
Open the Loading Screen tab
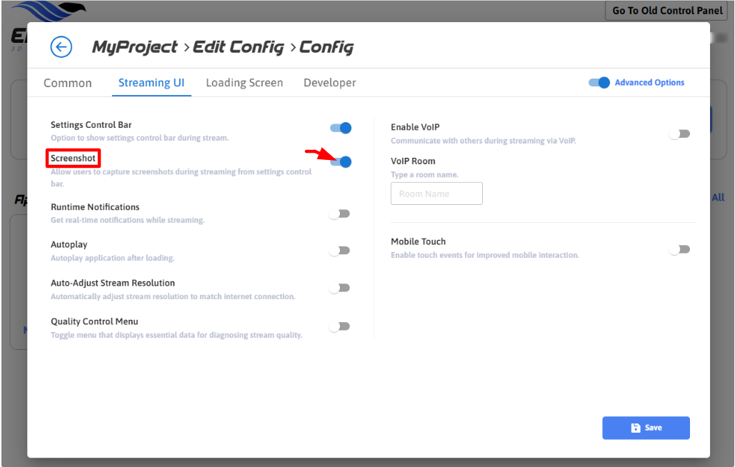tap(244, 83)
